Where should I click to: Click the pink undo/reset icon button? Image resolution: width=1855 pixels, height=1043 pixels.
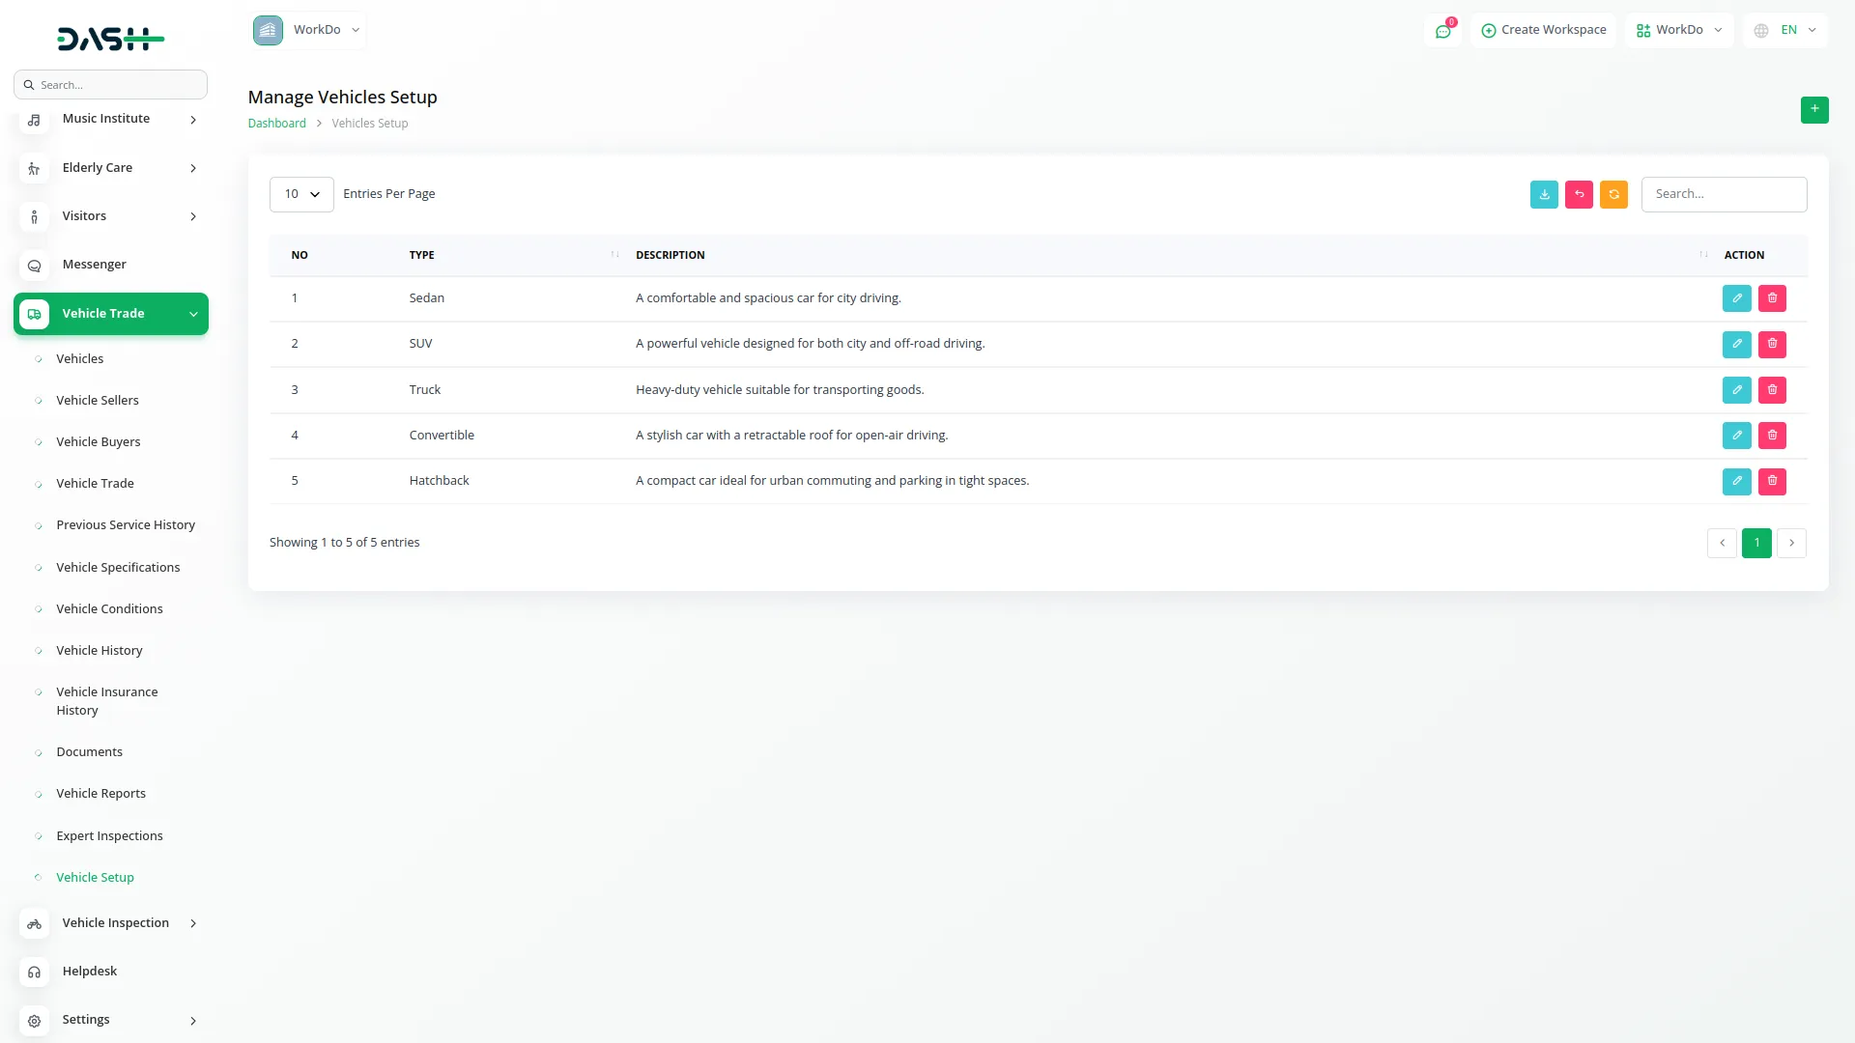click(x=1579, y=194)
